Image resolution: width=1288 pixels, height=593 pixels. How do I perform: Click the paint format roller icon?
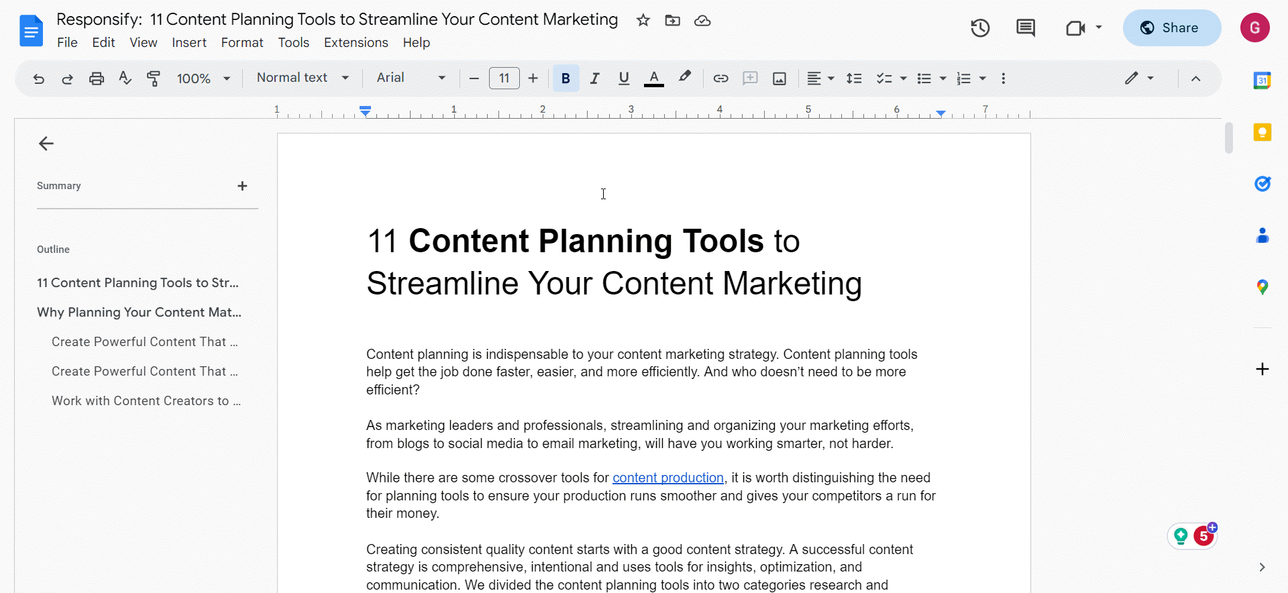154,78
